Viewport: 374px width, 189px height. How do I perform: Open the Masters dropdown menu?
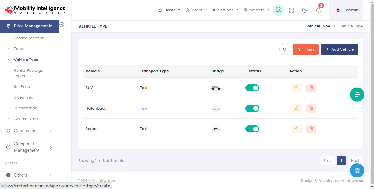256,10
